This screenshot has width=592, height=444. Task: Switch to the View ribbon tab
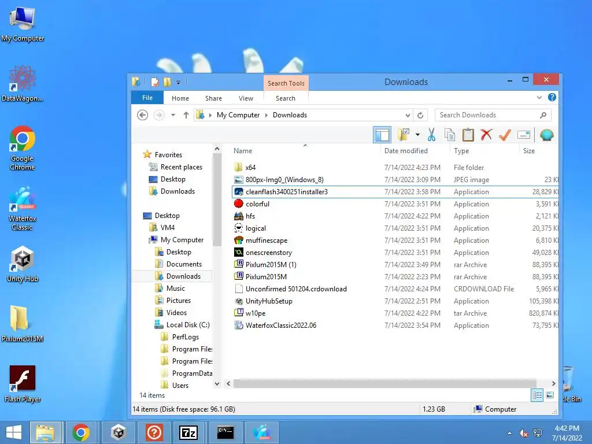tap(246, 98)
